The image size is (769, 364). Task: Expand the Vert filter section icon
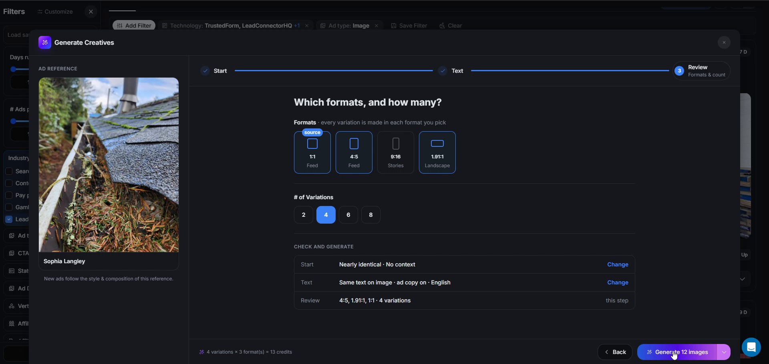pyautogui.click(x=12, y=306)
